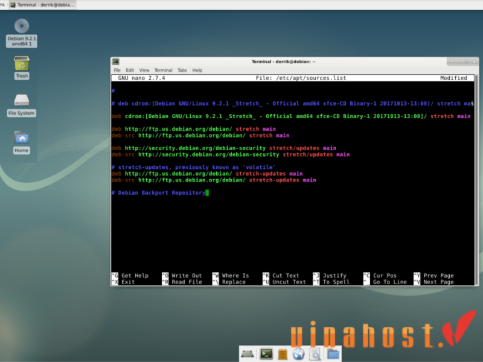This screenshot has height=362, width=483.
Task: Click the green text cursor after 'Repository'
Action: [207, 192]
